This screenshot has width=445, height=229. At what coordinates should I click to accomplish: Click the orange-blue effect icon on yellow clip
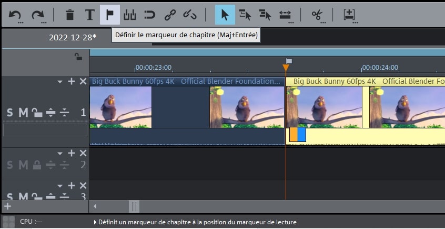click(298, 134)
